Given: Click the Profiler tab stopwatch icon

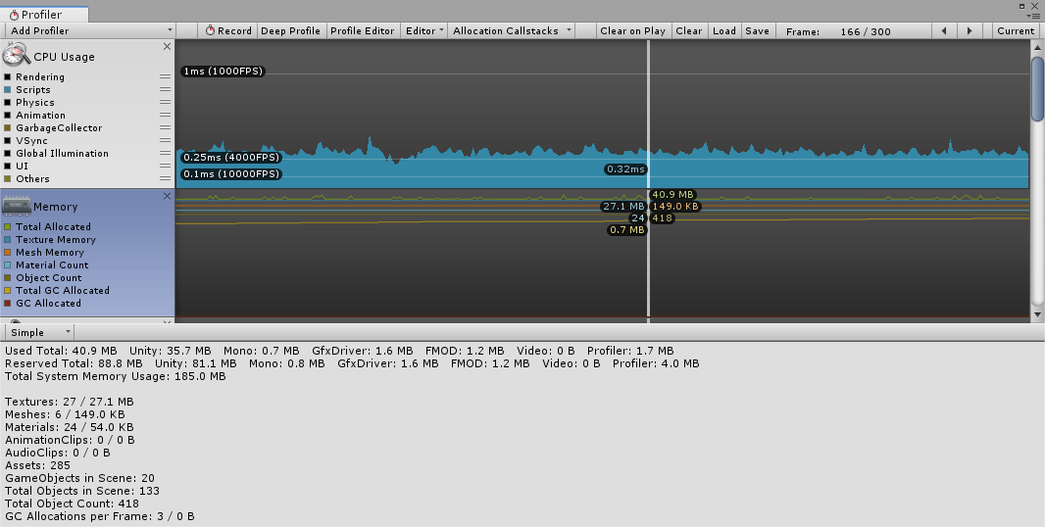Looking at the screenshot, I should click(14, 15).
